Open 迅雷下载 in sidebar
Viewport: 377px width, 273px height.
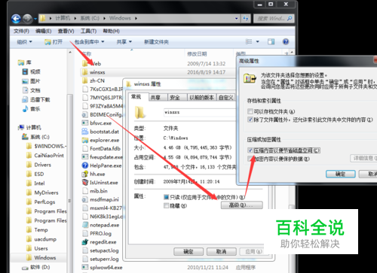[36, 99]
